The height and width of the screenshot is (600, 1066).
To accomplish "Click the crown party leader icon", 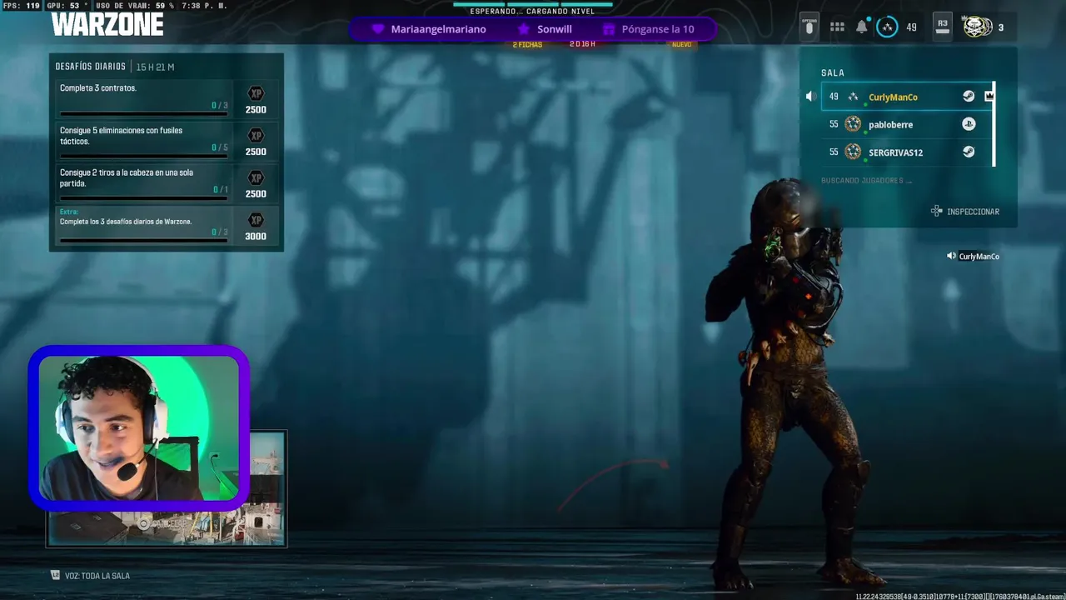I will pyautogui.click(x=989, y=97).
